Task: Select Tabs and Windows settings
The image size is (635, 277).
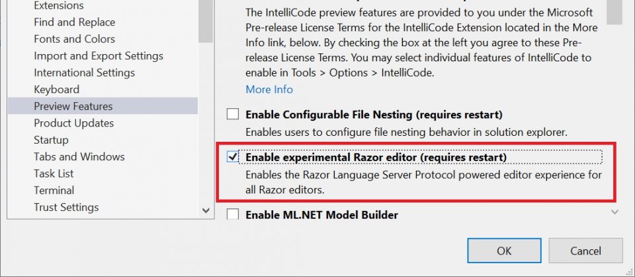Action: (x=79, y=156)
